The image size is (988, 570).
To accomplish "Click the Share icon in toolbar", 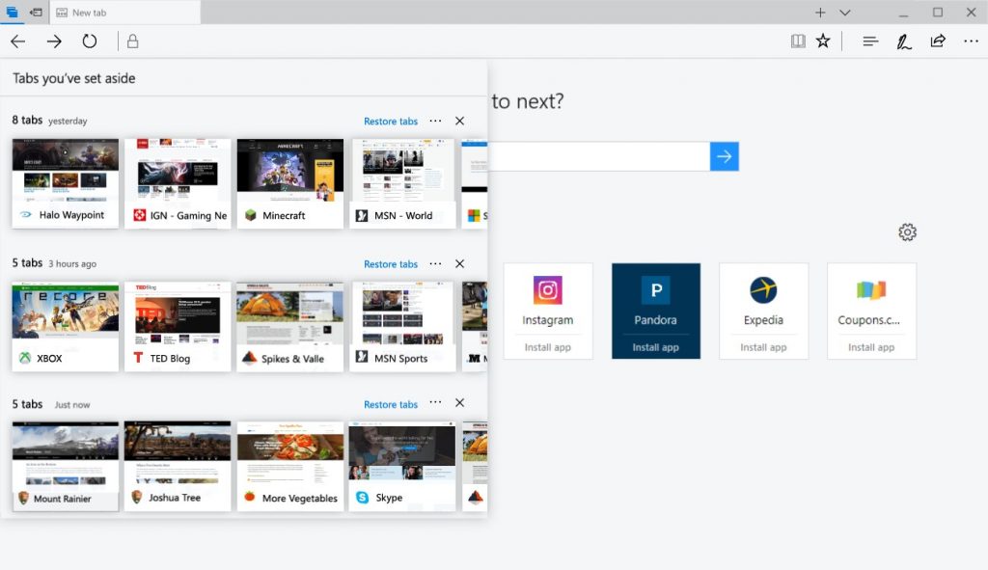I will (x=937, y=41).
